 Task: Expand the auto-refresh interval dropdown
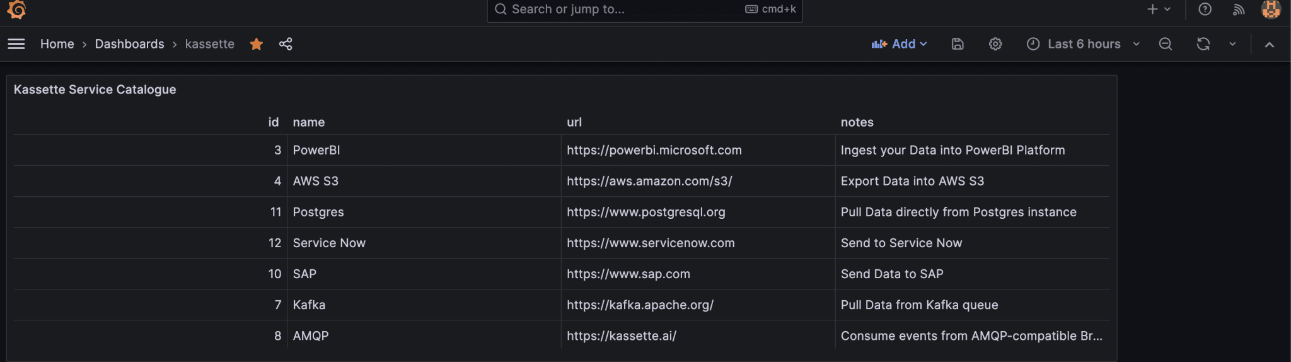(x=1232, y=44)
